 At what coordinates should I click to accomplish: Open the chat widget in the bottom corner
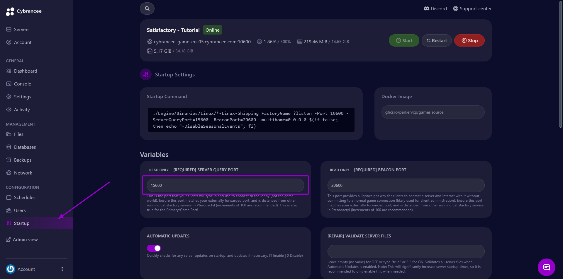pyautogui.click(x=546, y=267)
